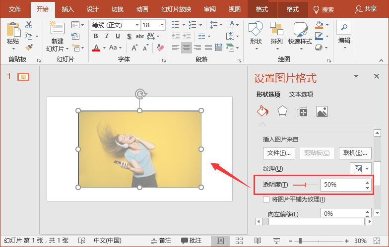389x247 pixels.
Task: Expand the font name 等线 dropdown
Action: 136,25
